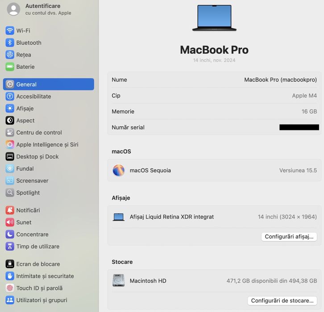This screenshot has height=312, width=324.
Task: Click the Număr serial label
Action: coord(128,128)
